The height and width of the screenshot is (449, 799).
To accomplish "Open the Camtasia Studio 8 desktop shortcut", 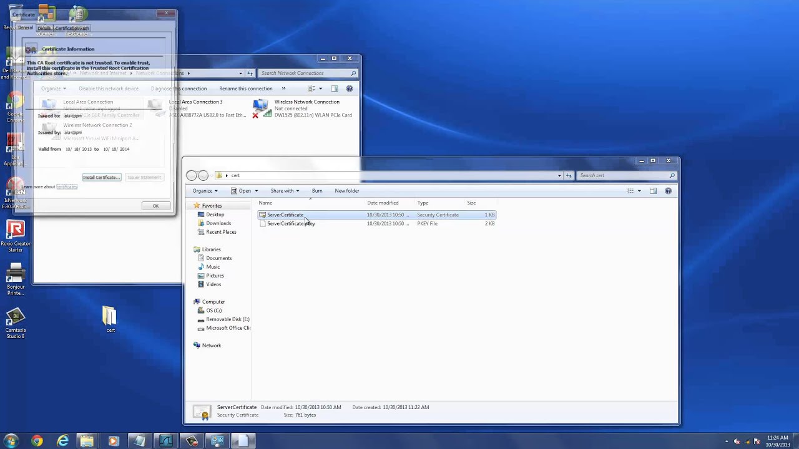I will (16, 324).
